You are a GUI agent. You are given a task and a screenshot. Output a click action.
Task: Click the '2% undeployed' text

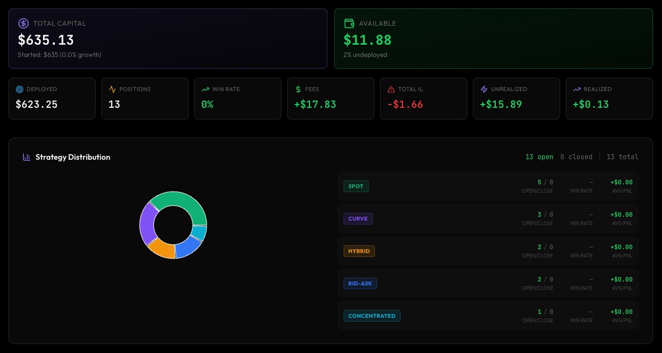(365, 55)
